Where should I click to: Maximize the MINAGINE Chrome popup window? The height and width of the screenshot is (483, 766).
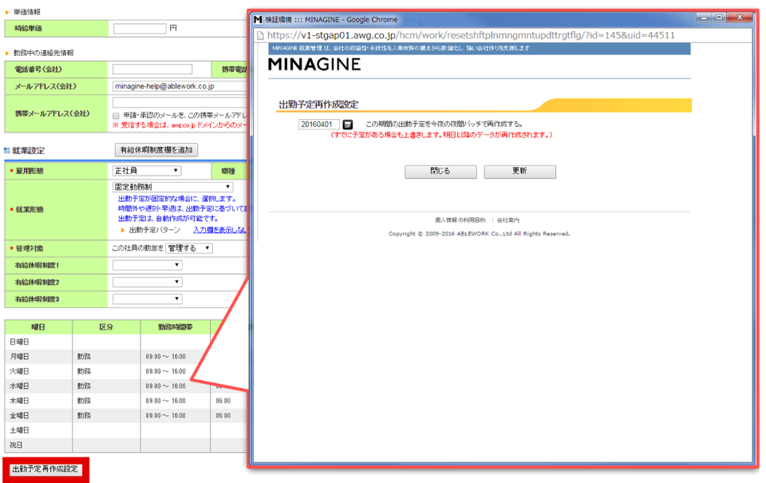coord(719,18)
